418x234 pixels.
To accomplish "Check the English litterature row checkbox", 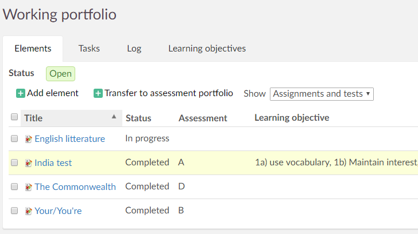I will click(x=14, y=138).
